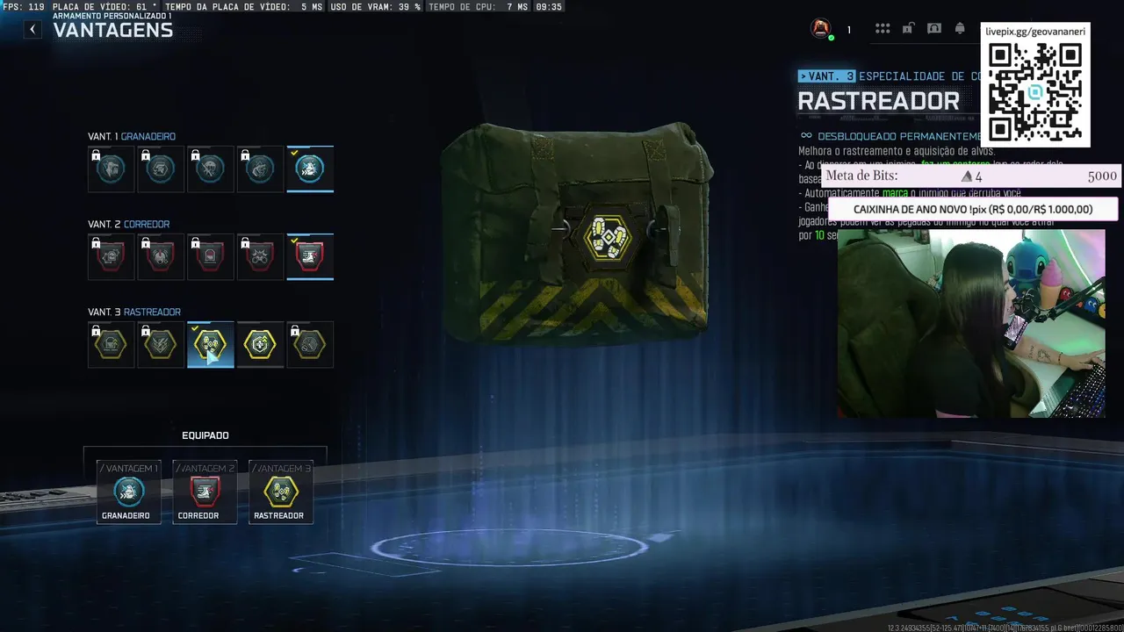Open equipped Vantagem 3 Rastreador slot
The image size is (1124, 632).
(x=281, y=492)
